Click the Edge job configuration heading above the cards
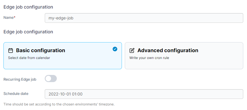 (28, 32)
